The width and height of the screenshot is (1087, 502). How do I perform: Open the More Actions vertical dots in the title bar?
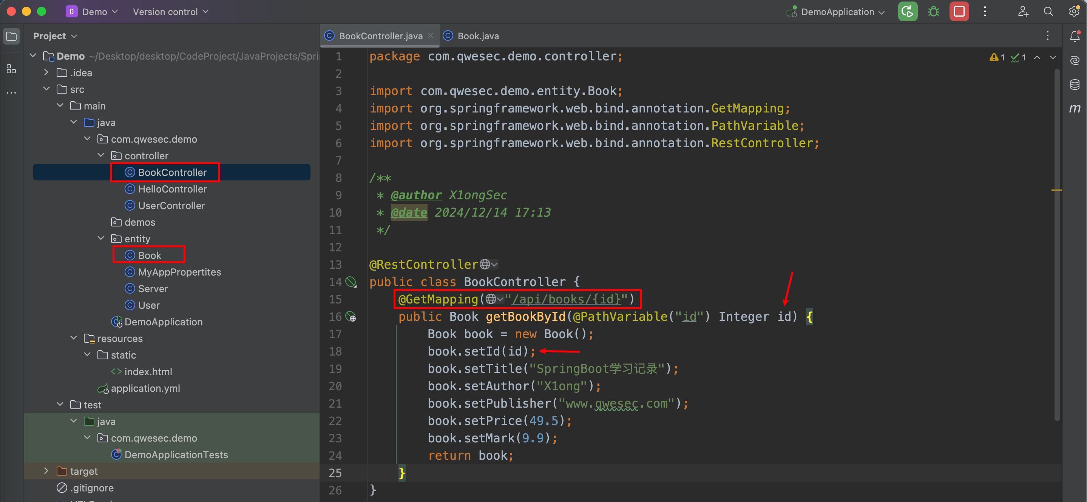pos(985,11)
